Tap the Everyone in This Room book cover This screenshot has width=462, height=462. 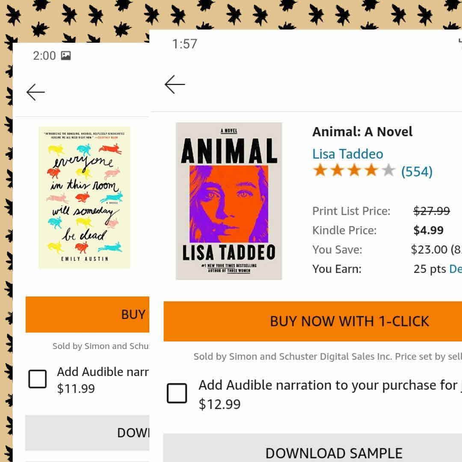coord(84,198)
